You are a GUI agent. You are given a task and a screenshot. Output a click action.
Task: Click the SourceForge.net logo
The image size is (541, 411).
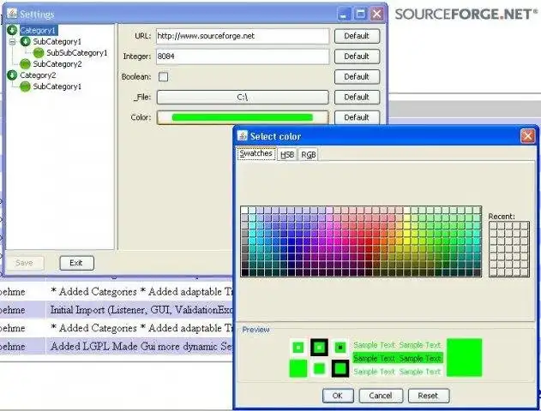click(466, 14)
